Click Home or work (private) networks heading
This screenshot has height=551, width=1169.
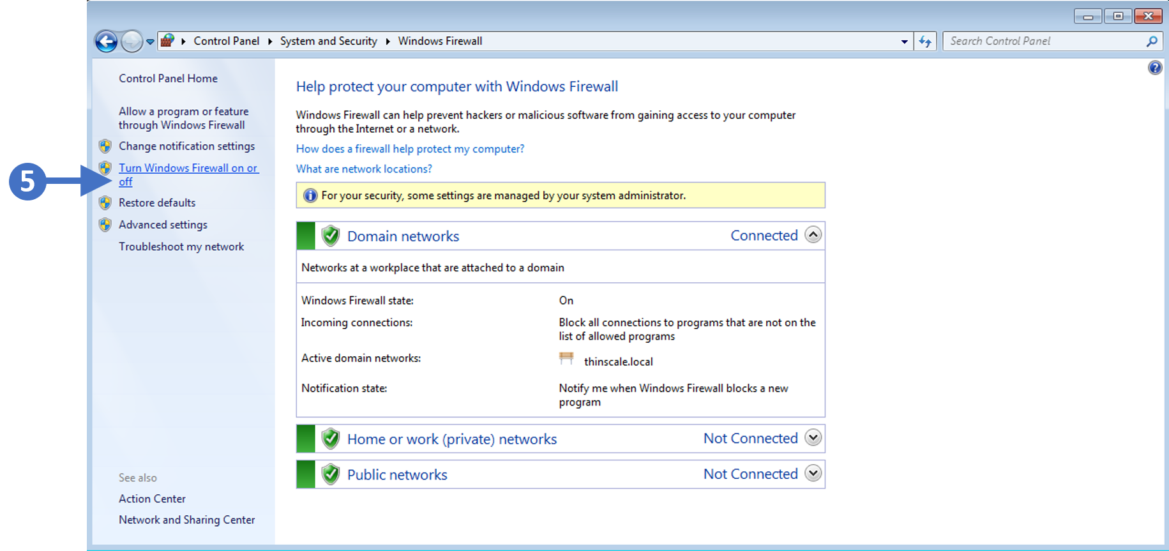pos(452,439)
